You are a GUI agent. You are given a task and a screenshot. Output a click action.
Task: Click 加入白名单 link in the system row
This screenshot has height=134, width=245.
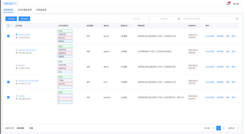tap(210, 51)
